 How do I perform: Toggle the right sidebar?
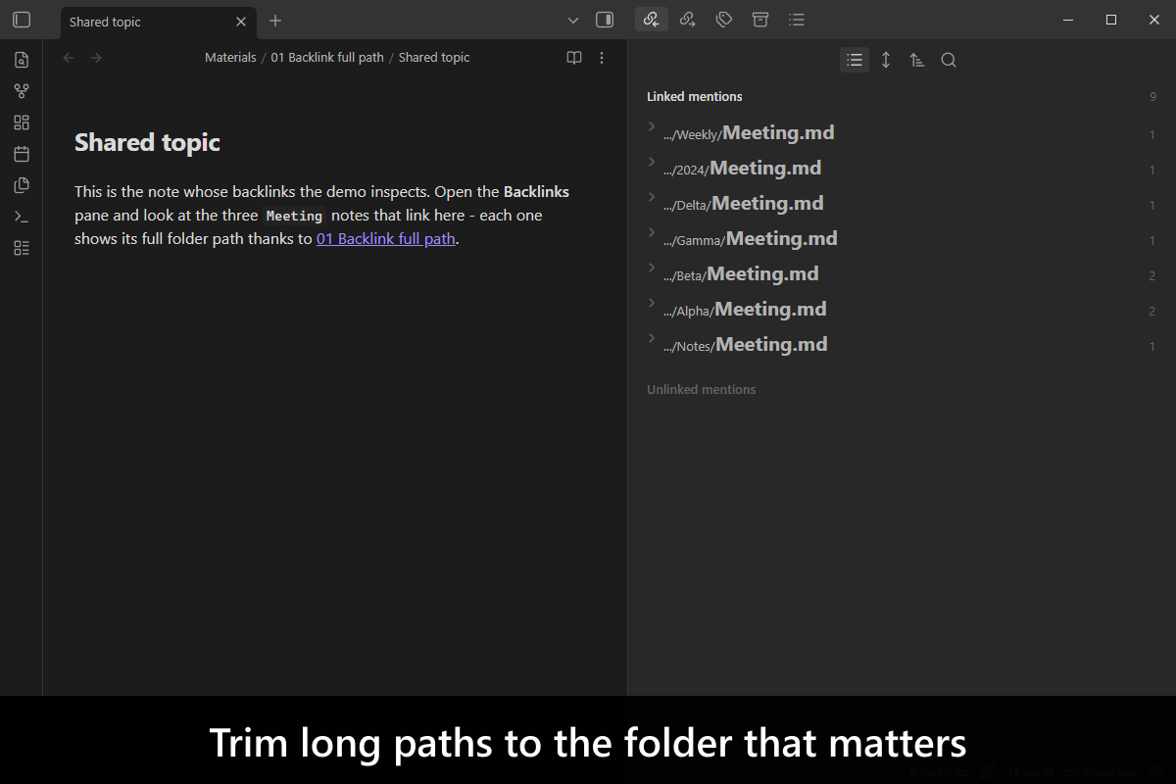(605, 20)
